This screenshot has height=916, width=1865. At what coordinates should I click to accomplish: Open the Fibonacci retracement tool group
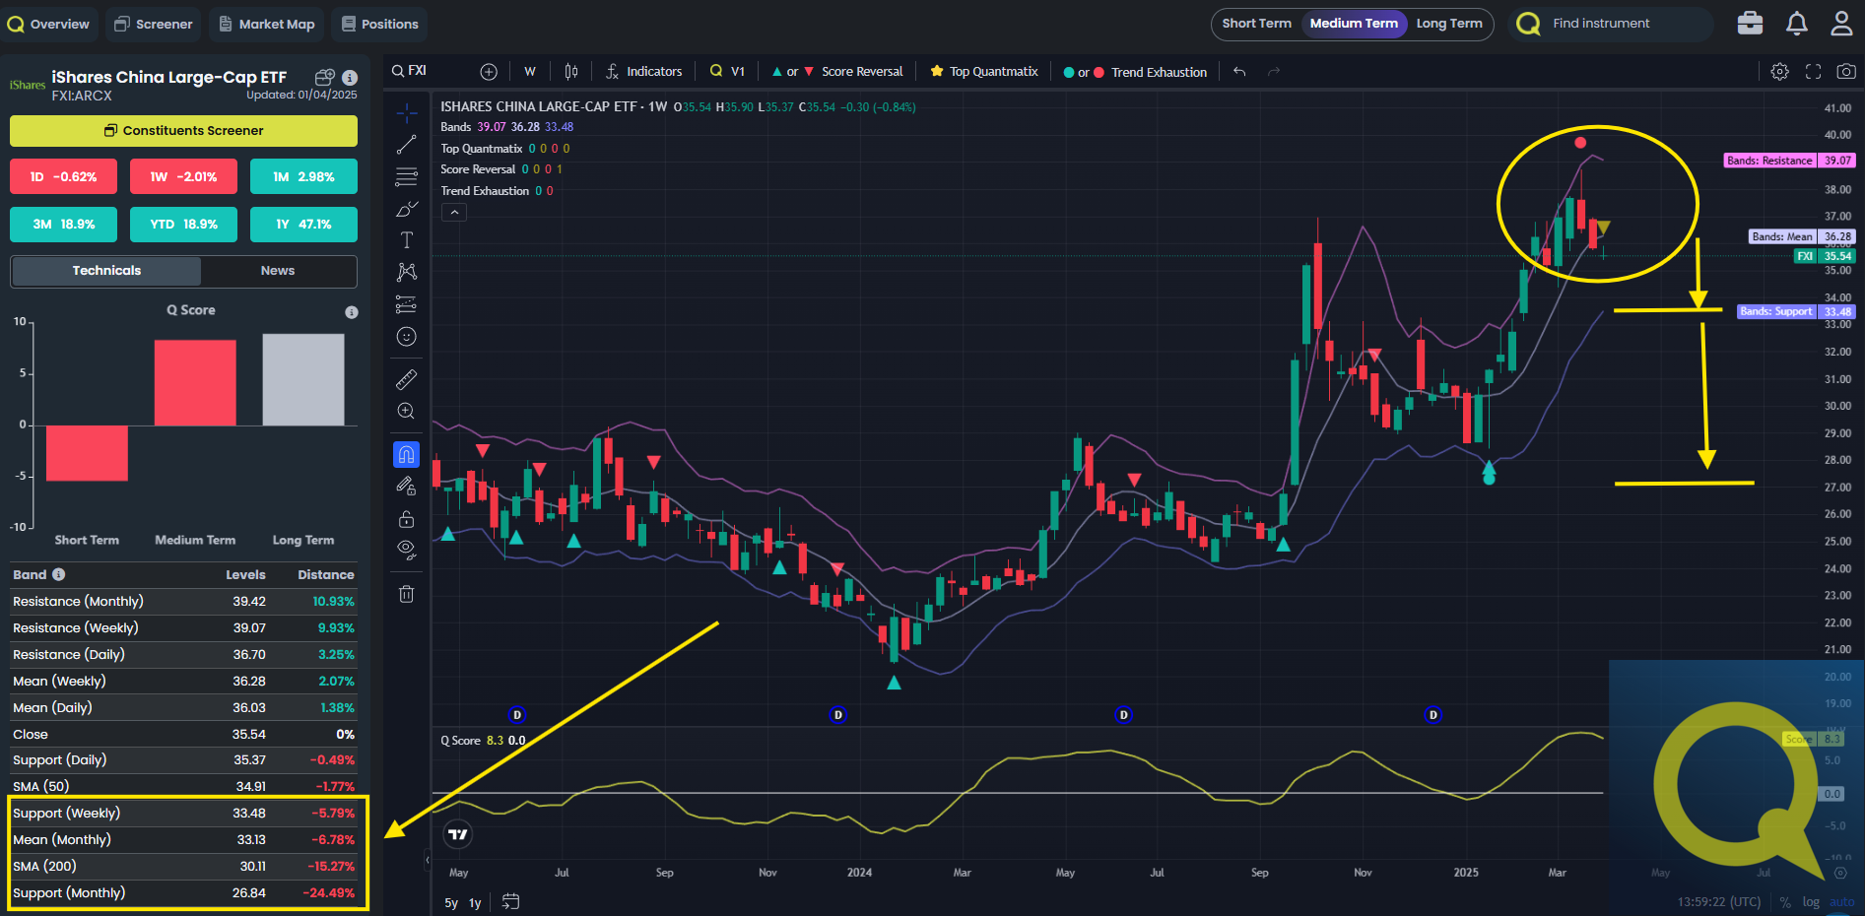click(406, 177)
